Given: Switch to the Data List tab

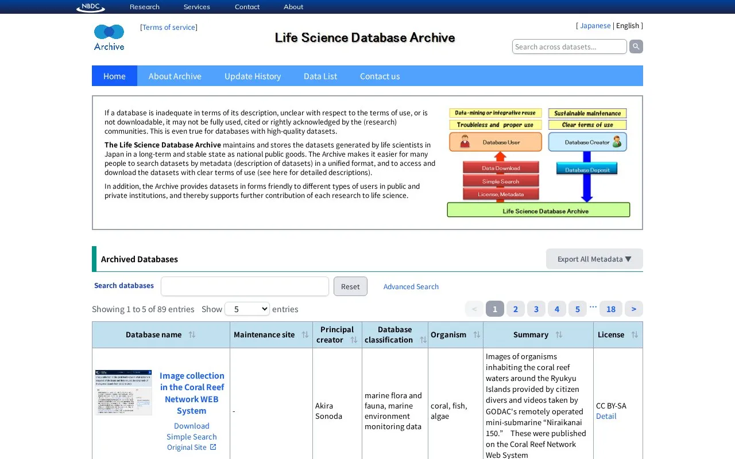Looking at the screenshot, I should 320,76.
